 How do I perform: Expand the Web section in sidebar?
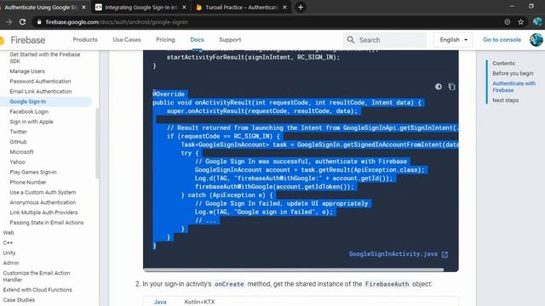tap(9, 232)
